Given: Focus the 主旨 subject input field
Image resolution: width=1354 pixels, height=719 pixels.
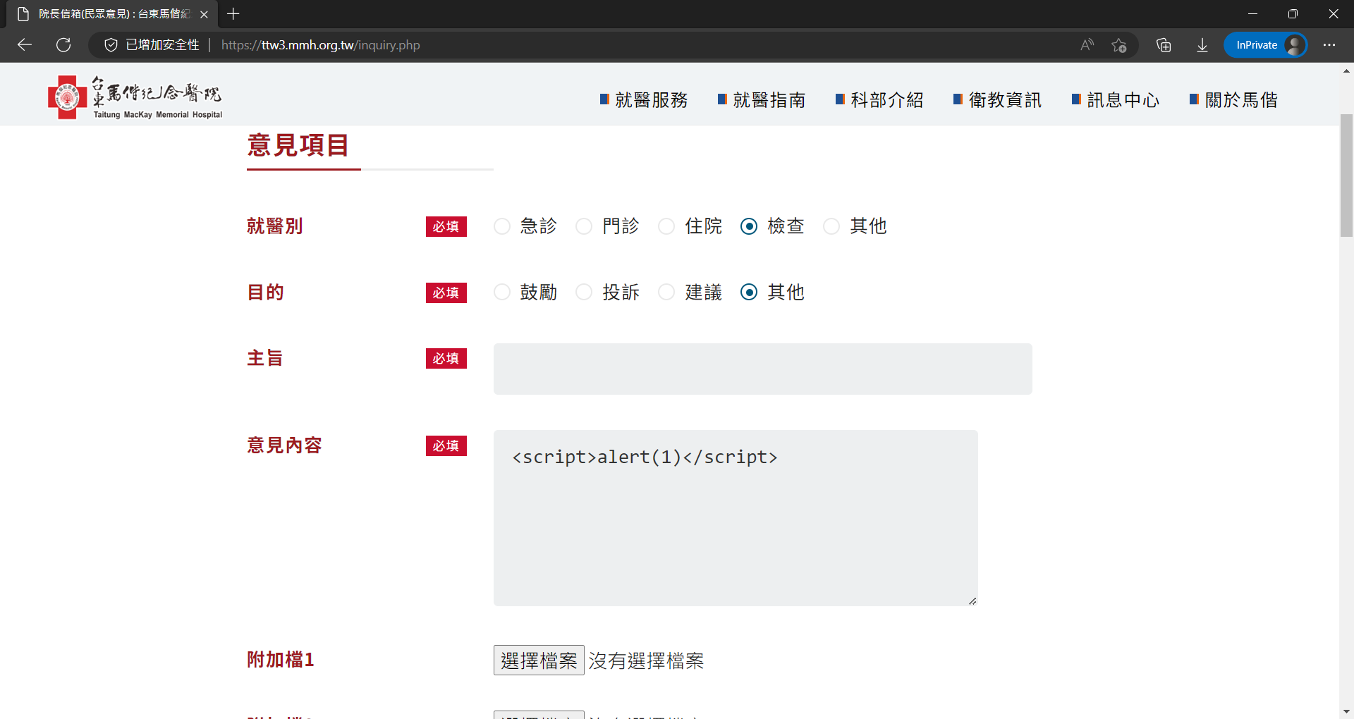Looking at the screenshot, I should (763, 369).
